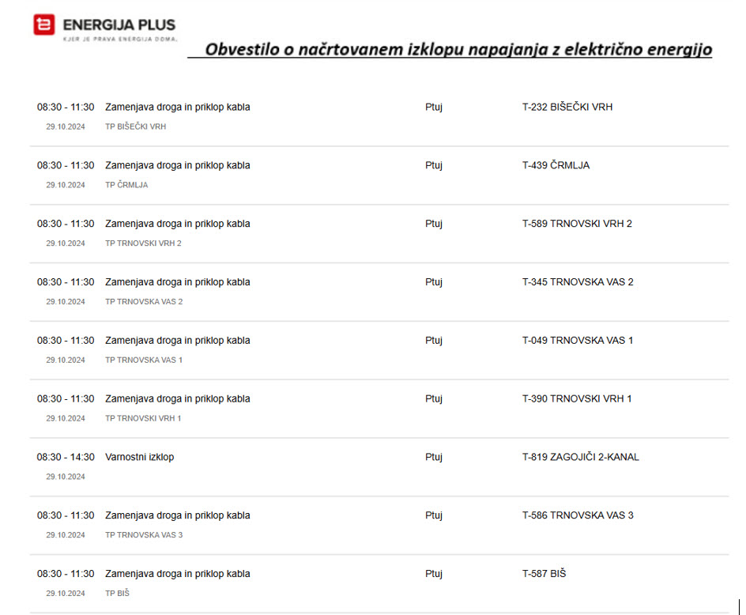This screenshot has width=746, height=615.
Task: Click the date 29.10.2024 in the T-049 row
Action: pyautogui.click(x=66, y=360)
